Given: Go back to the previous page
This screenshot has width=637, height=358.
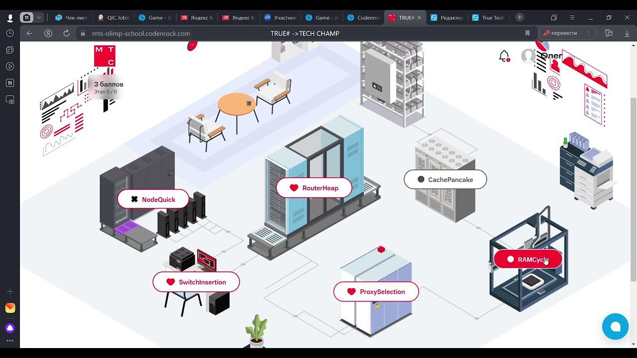Looking at the screenshot, I should point(30,33).
